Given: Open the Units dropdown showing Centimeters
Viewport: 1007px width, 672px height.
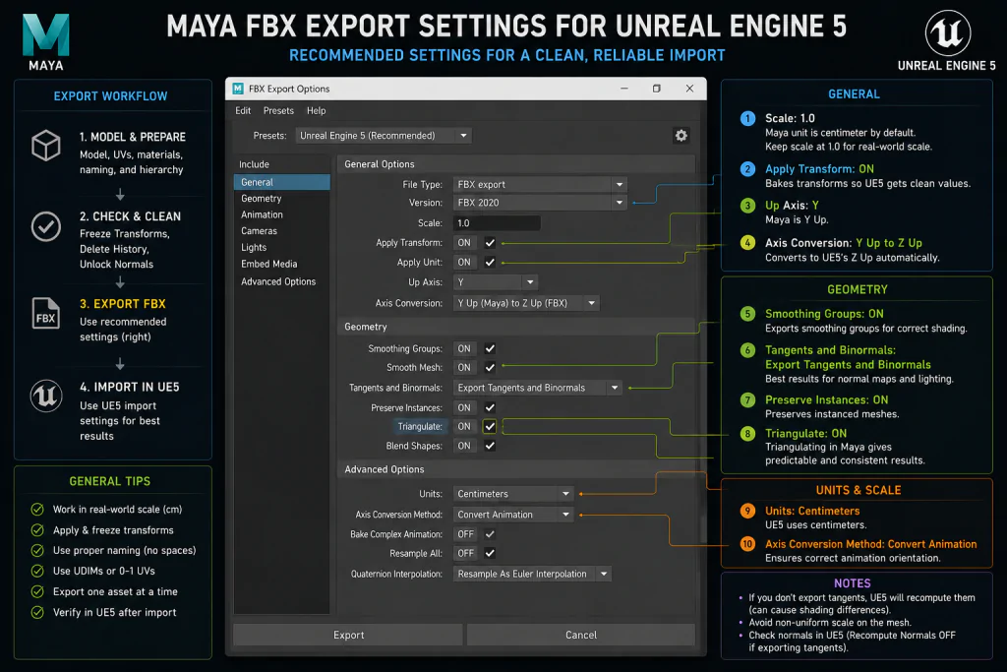Looking at the screenshot, I should (513, 494).
